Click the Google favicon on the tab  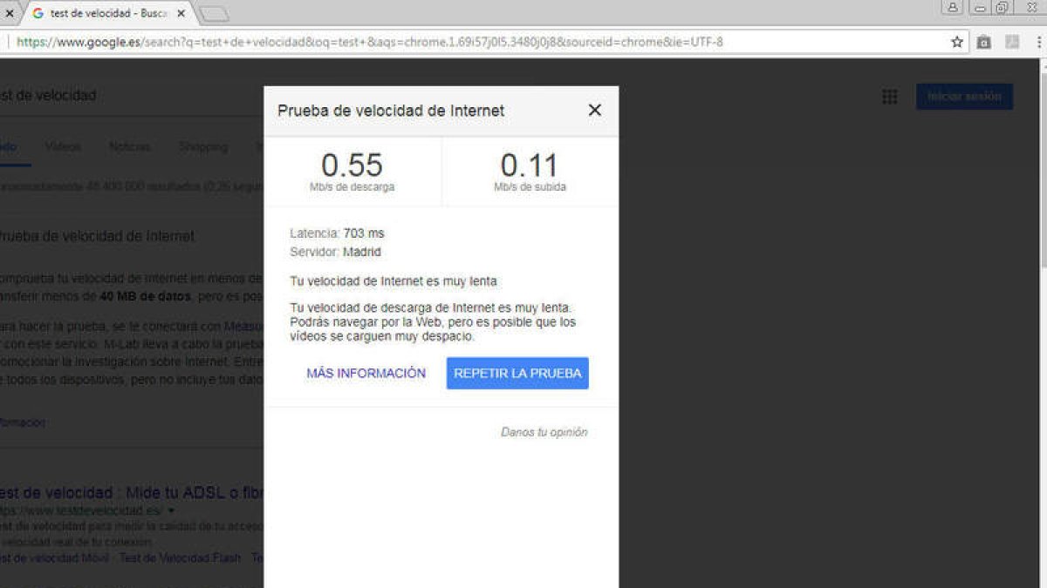38,14
